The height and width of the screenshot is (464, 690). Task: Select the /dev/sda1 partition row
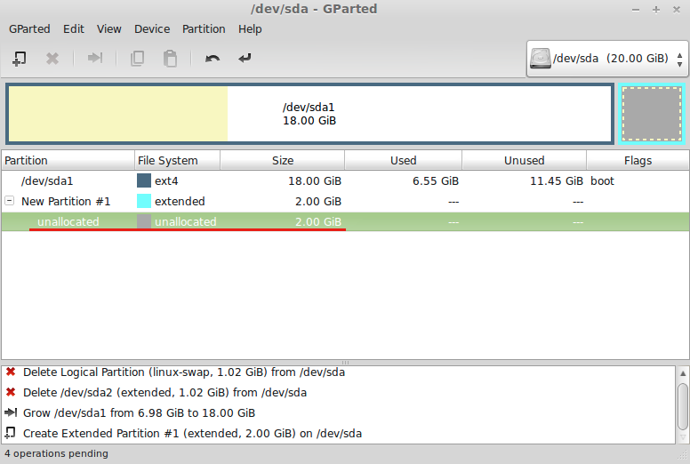(345, 180)
